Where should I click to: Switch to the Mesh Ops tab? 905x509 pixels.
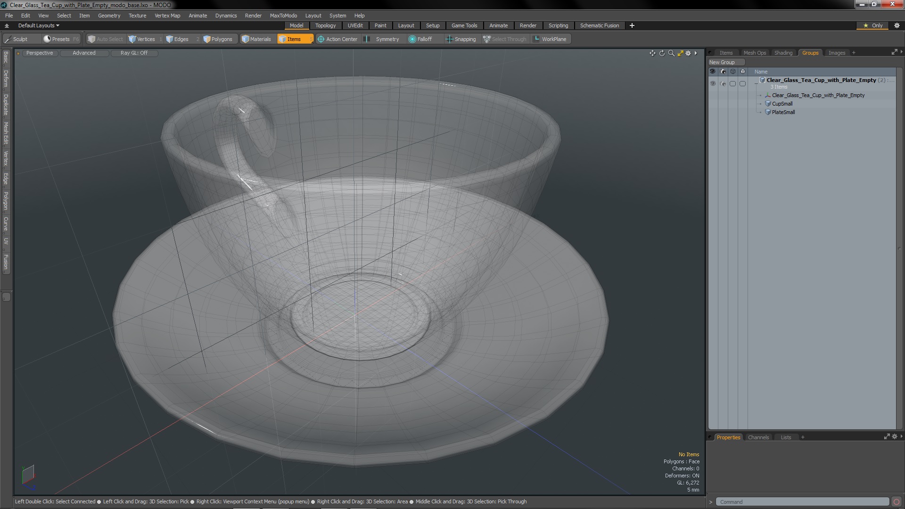[x=755, y=53]
